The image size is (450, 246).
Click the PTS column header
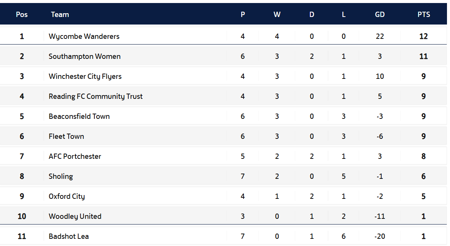click(424, 15)
